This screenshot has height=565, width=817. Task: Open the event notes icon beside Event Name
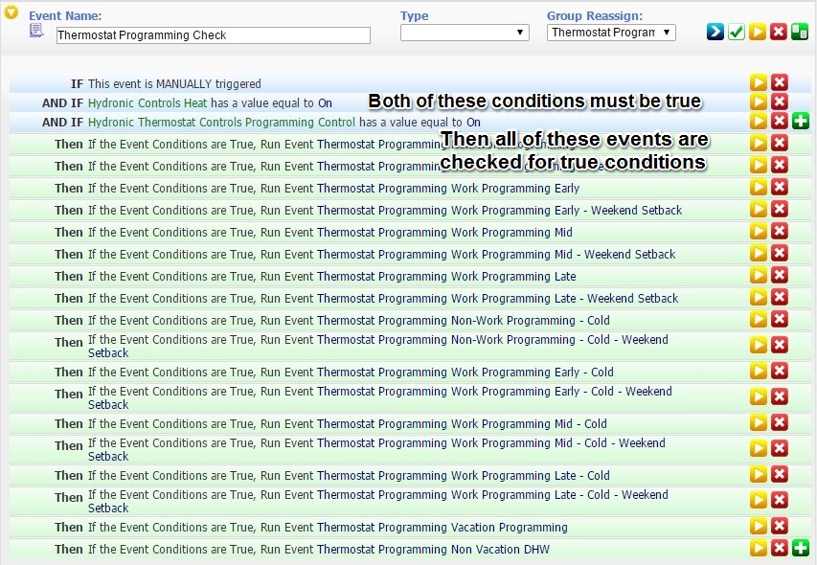click(x=36, y=31)
